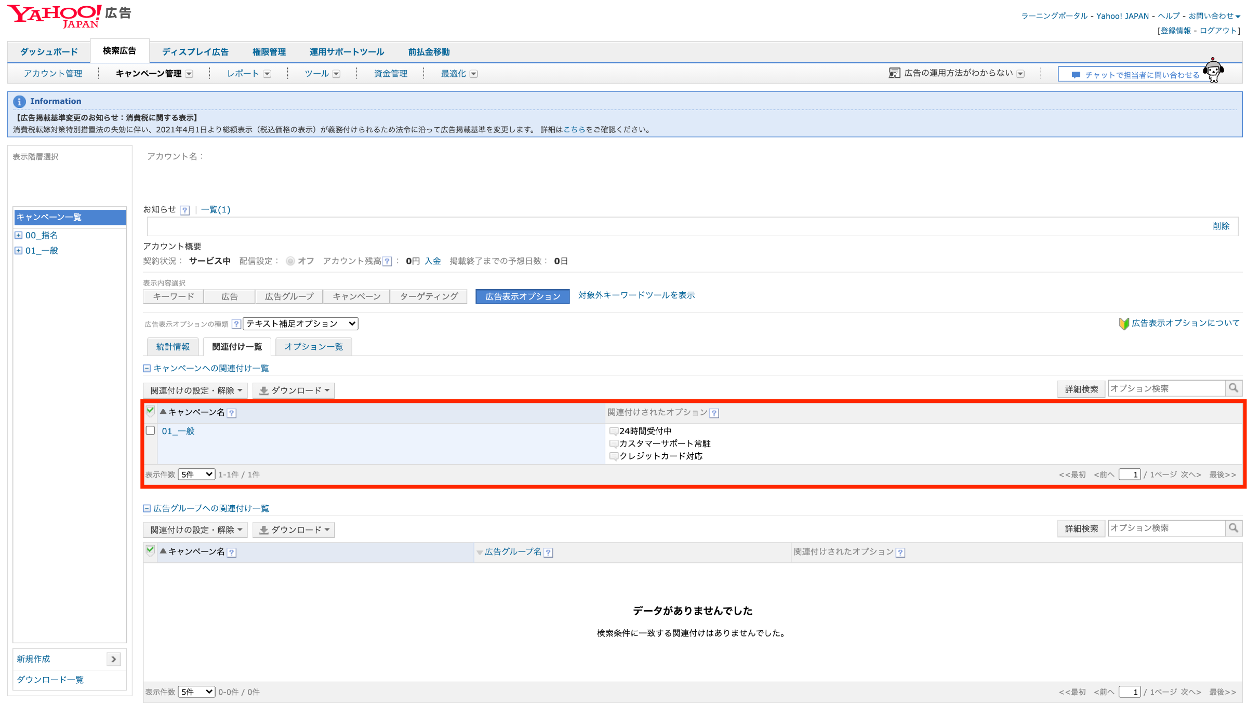Click the 新規作成 arrow icon
Screen dimensions: 1247x703
(x=113, y=659)
